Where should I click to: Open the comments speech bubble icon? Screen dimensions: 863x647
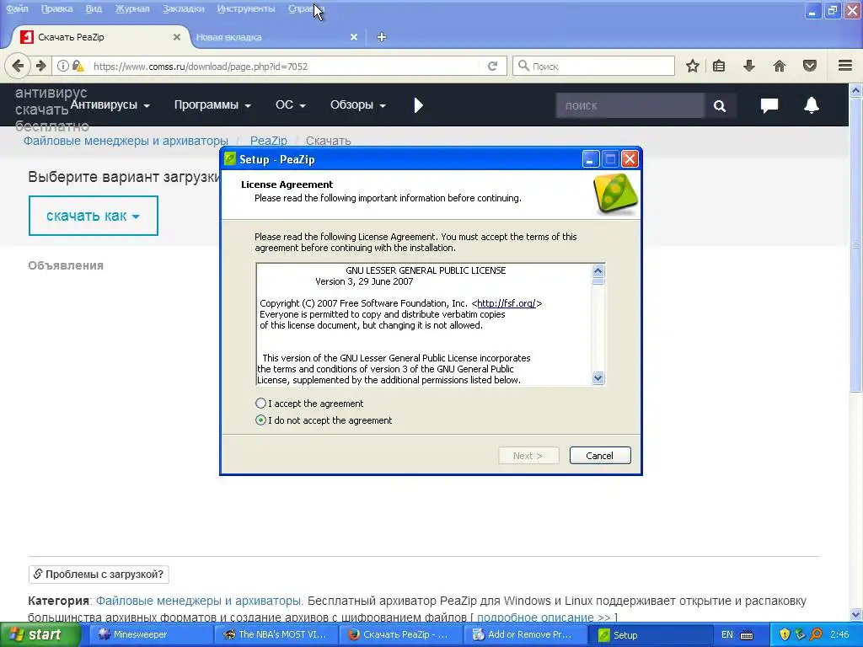click(x=769, y=105)
